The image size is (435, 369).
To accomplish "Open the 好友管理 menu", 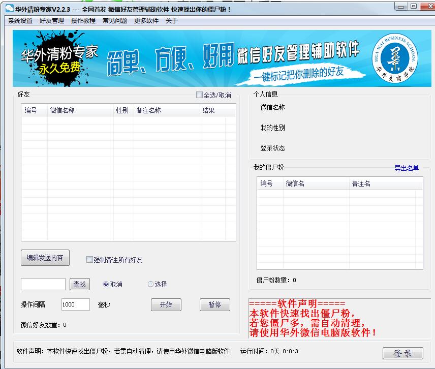I will (x=52, y=20).
